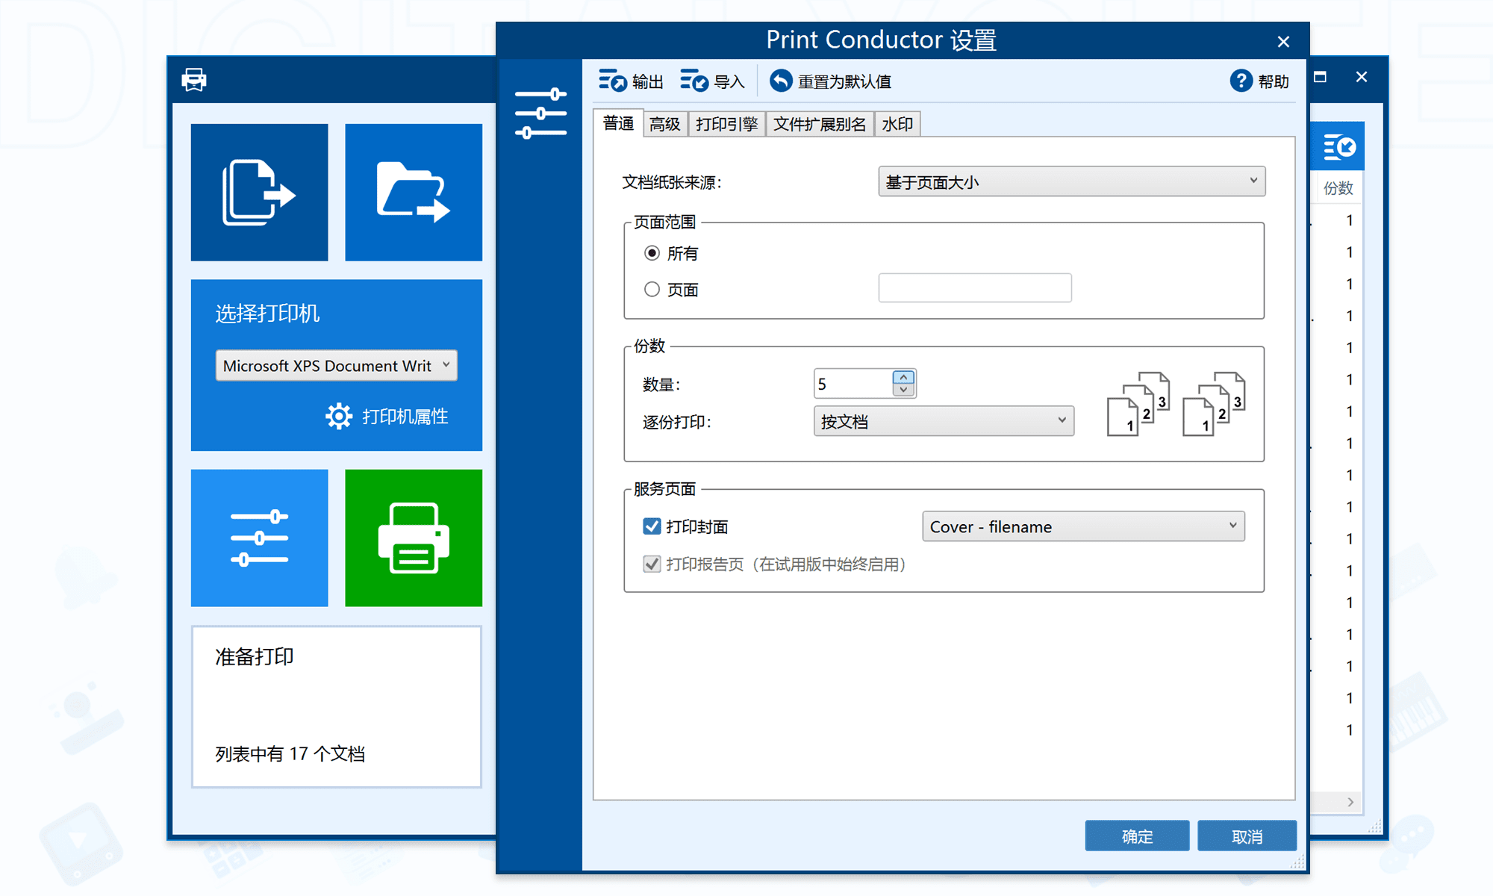Switch to the 水印 tab
The image size is (1493, 896).
897,124
